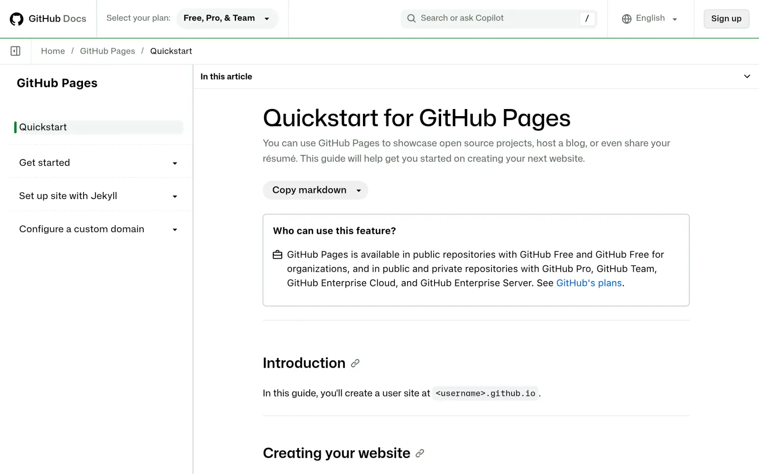
Task: Expand Set up site with Jekyll
Action: point(99,196)
